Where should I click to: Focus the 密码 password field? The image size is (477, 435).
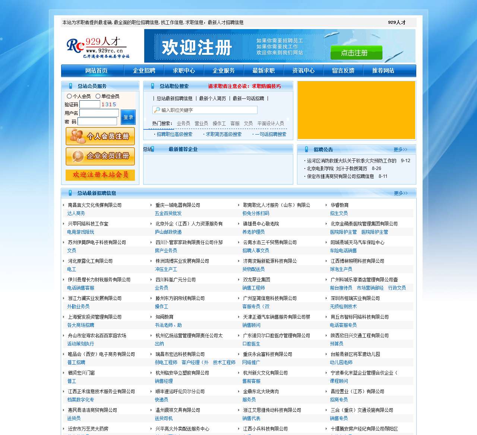(97, 122)
